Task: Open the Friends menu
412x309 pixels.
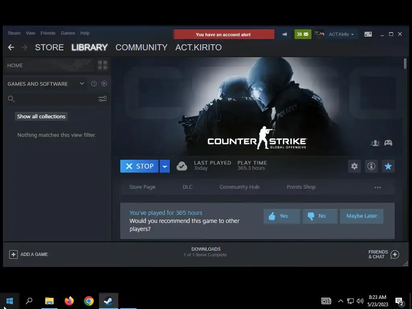Action: tap(48, 33)
